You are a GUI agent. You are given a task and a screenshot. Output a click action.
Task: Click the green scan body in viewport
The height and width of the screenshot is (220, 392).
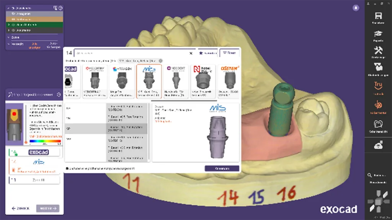point(281,110)
